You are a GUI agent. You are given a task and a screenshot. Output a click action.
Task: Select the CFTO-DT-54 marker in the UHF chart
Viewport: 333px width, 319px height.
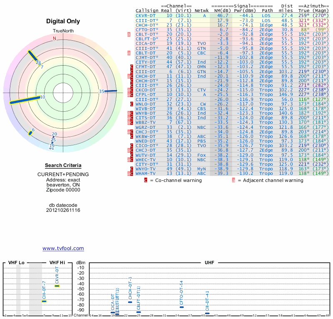point(181,307)
